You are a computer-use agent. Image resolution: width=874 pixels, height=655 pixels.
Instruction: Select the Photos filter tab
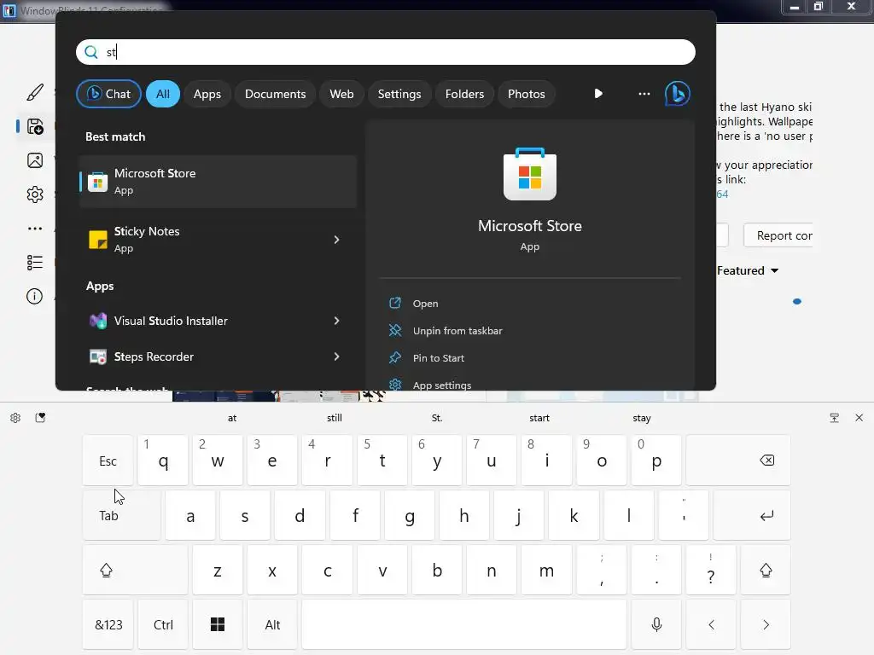526,94
